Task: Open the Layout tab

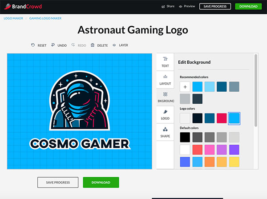Action: pyautogui.click(x=165, y=80)
